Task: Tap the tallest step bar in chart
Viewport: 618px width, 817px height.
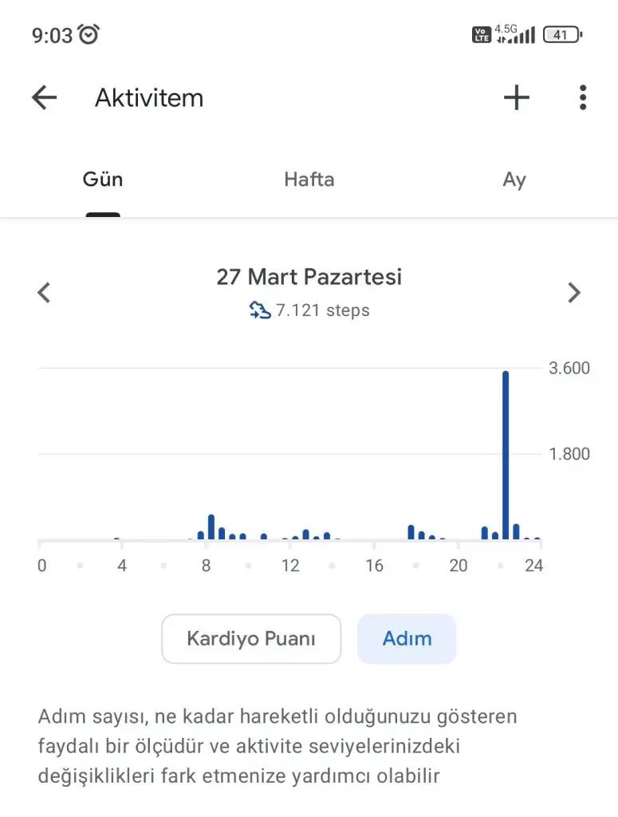Action: [506, 455]
